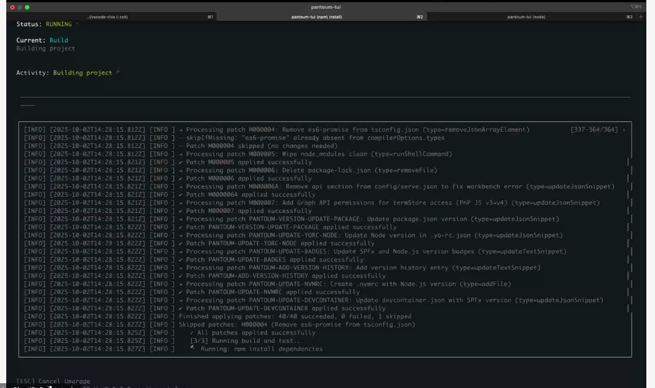Click the [337-364/364] line range indicator
Viewport: 655px width, 388px height.
point(594,130)
